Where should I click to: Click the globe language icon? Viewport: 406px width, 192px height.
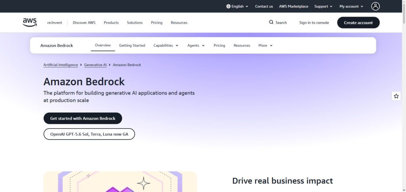coord(228,6)
